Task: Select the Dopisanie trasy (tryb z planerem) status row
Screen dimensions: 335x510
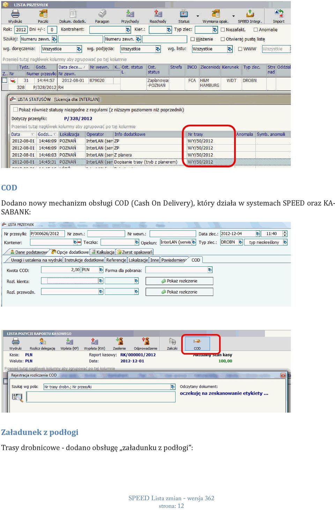Action: click(x=150, y=162)
